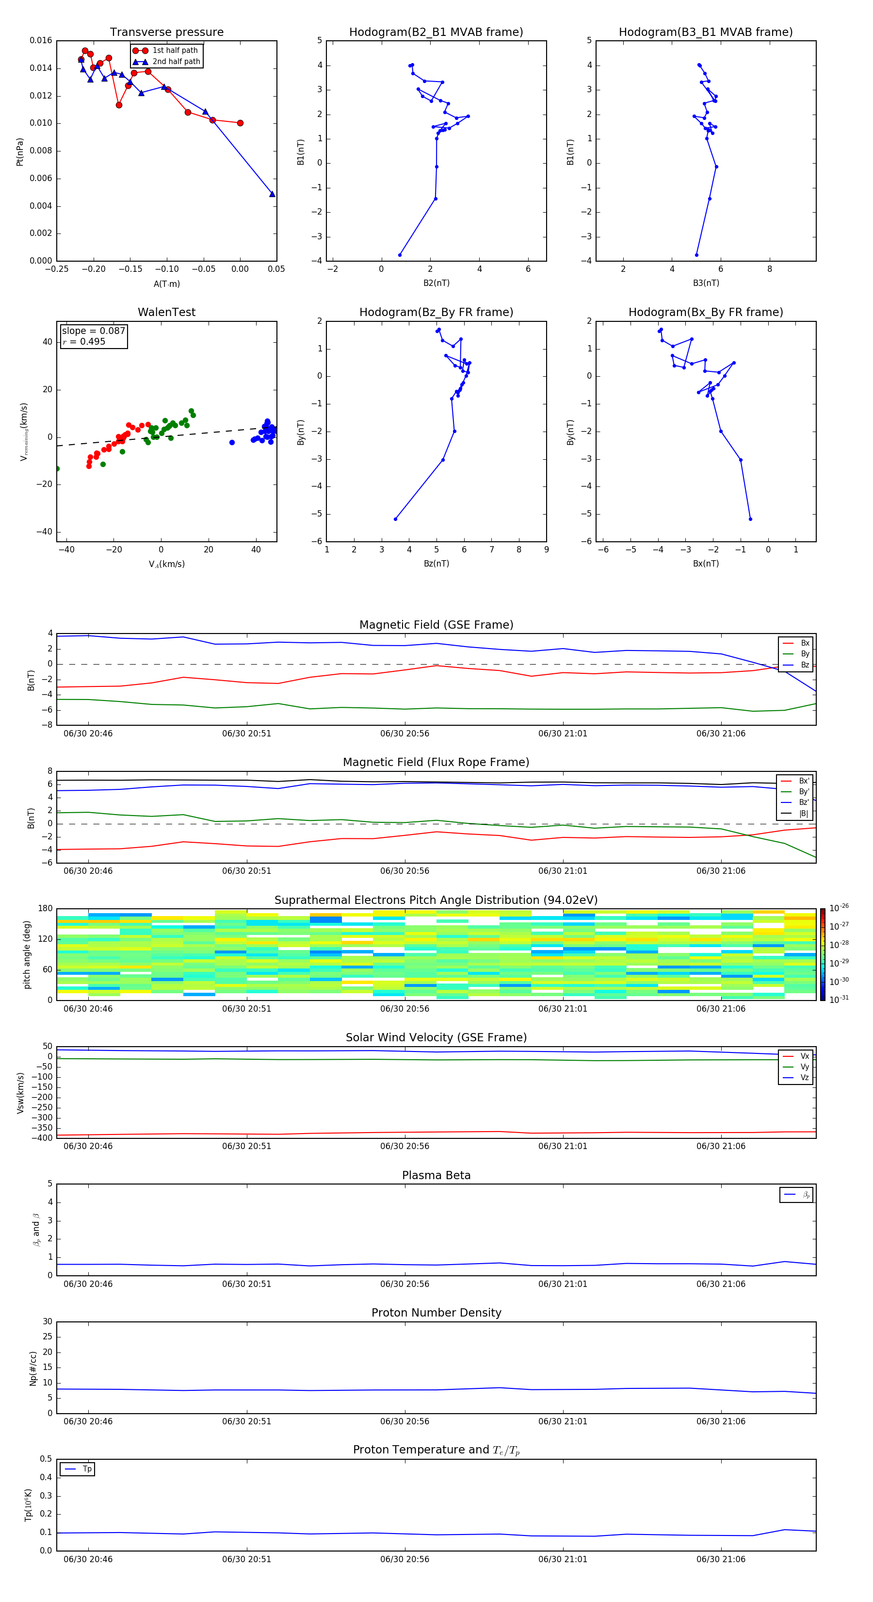The image size is (873, 1602).
Task: Click the "Magnetic Field (Flux Rope Frame)" title
Action: pos(436,763)
